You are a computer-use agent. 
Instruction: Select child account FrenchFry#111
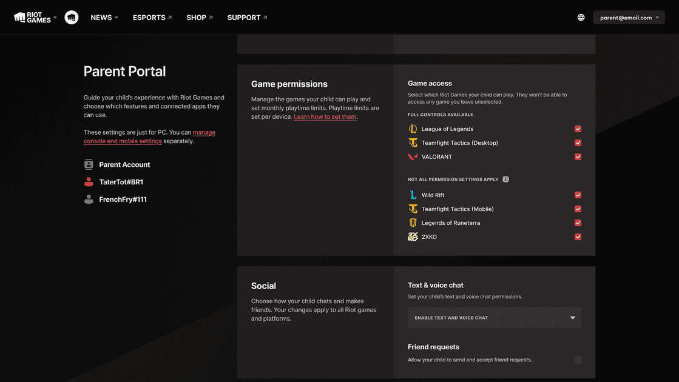click(x=123, y=199)
